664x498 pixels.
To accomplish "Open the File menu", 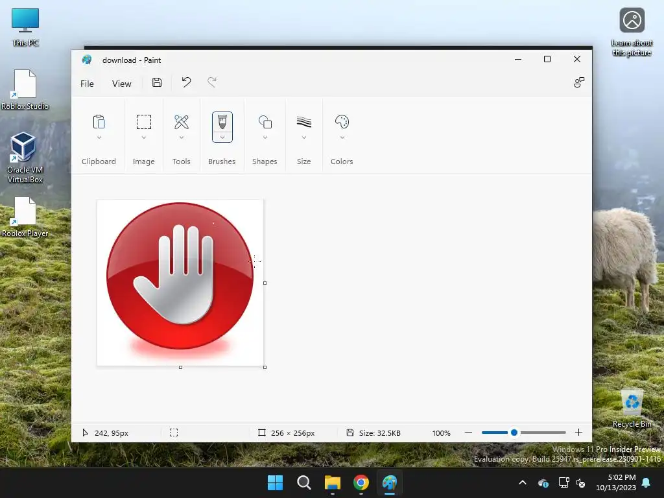I will tap(88, 84).
